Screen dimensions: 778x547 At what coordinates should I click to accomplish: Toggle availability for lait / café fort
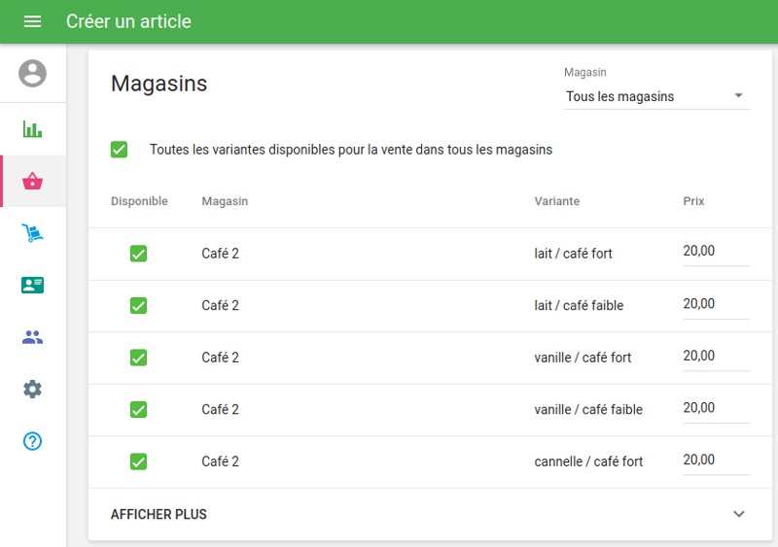tap(138, 254)
